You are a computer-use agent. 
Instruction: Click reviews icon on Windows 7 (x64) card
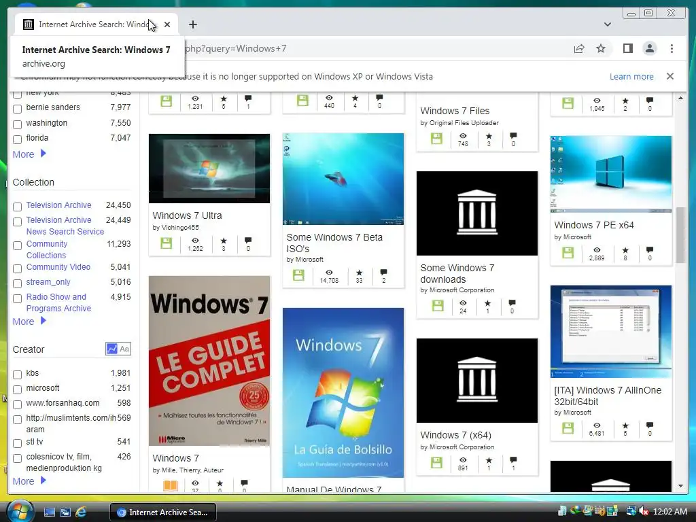[513, 459]
